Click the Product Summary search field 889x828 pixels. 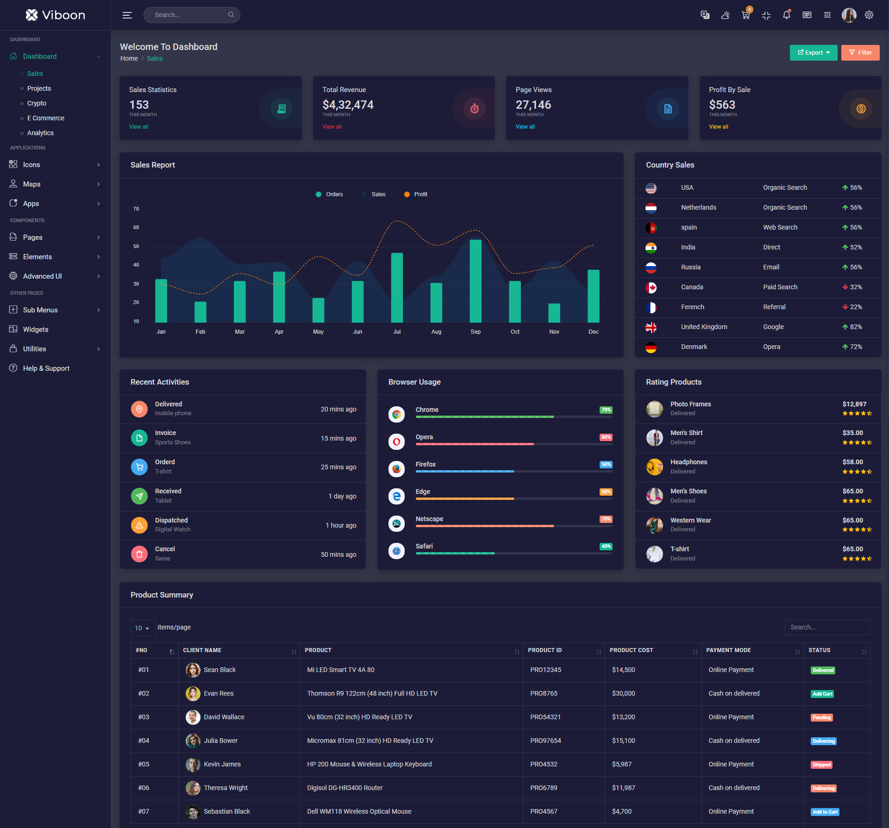pos(827,627)
